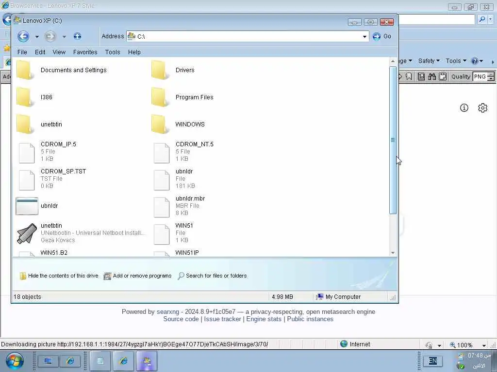The width and height of the screenshot is (497, 372).
Task: Open the Tools dropdown in browser command bar
Action: click(456, 61)
